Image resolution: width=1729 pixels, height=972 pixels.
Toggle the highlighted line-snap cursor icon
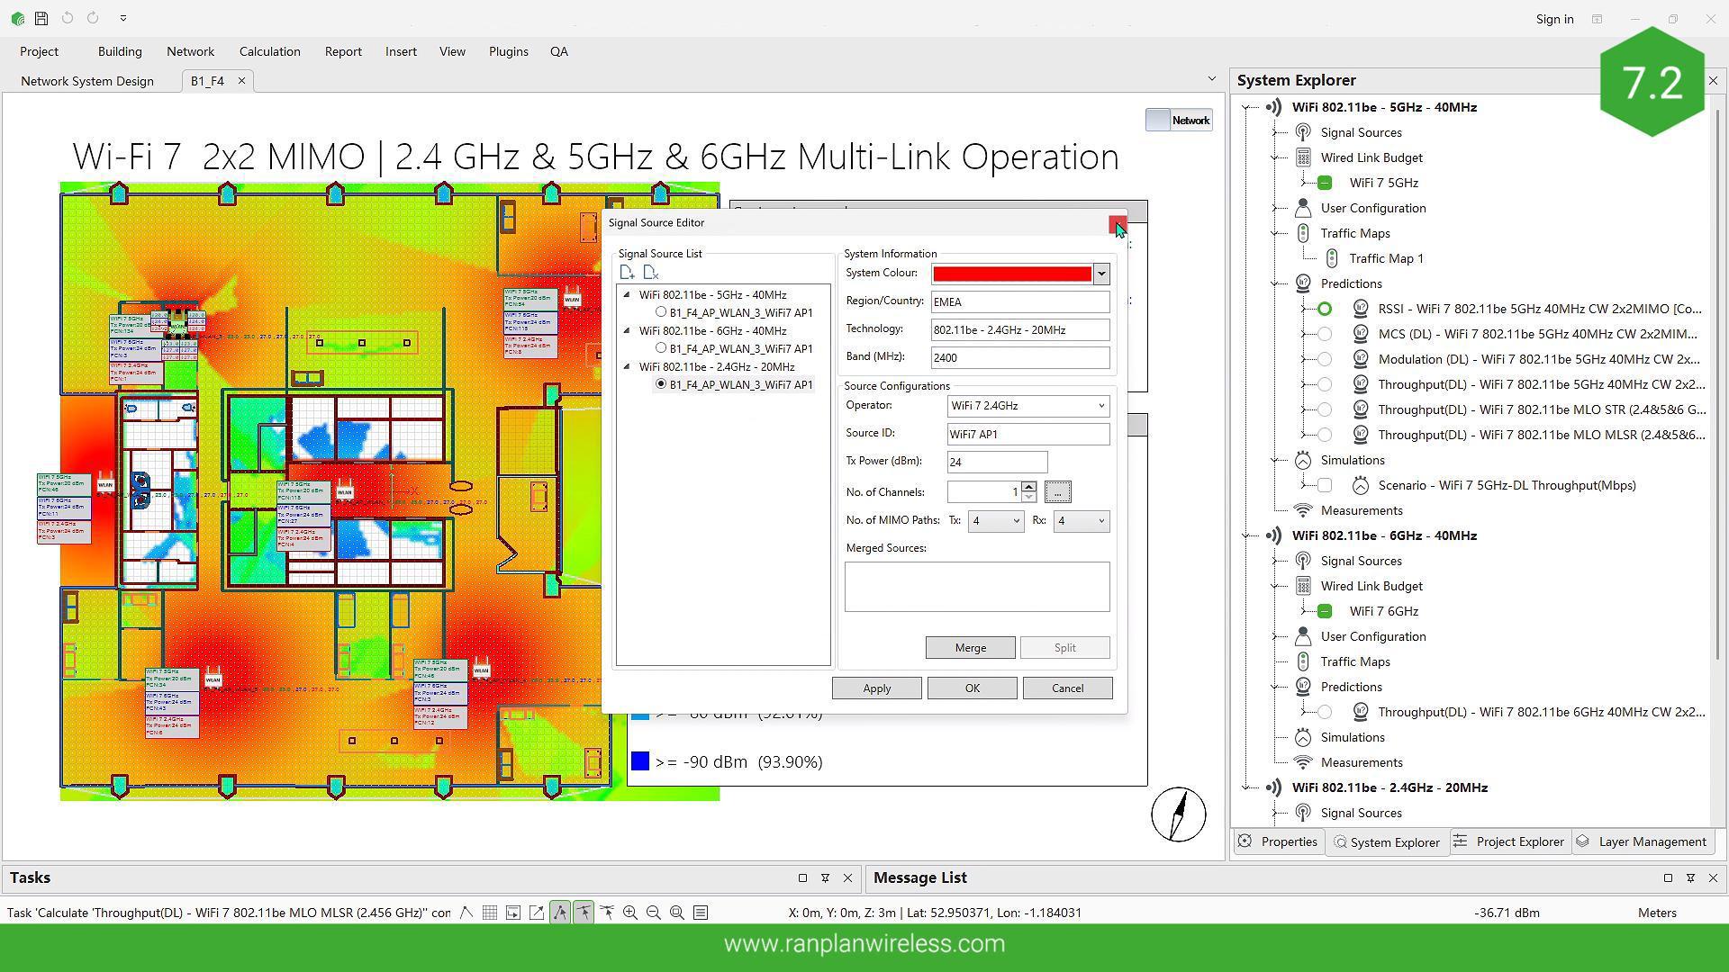(584, 913)
